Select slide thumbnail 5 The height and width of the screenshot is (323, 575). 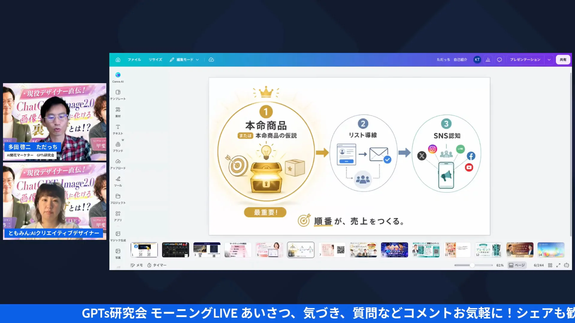[270, 250]
